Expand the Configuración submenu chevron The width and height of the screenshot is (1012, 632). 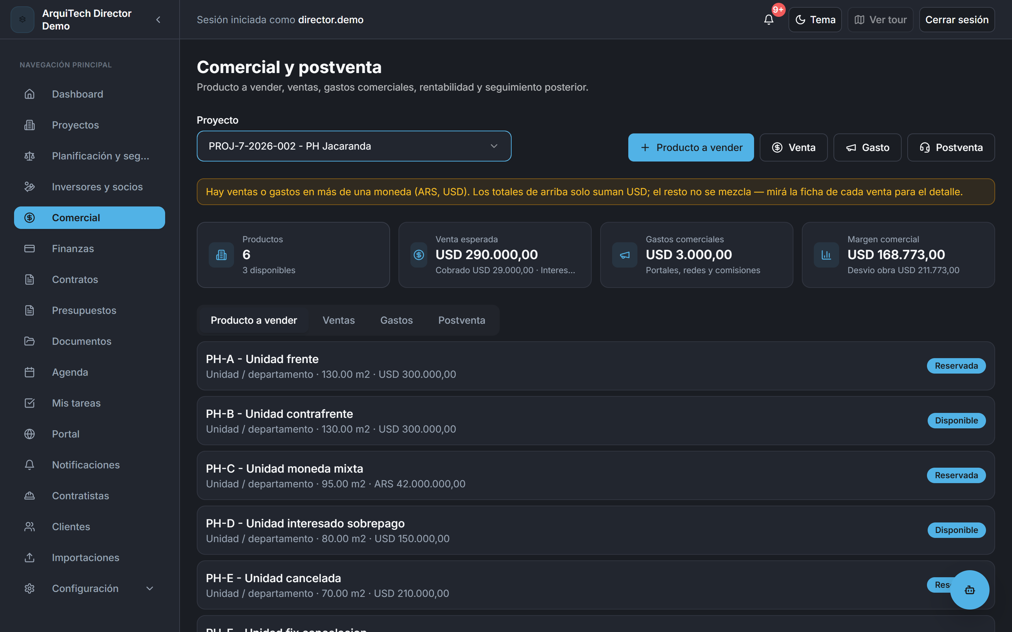149,589
